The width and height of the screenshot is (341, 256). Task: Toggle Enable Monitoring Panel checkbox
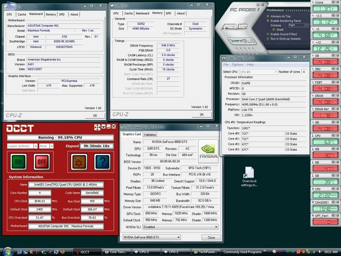click(x=268, y=21)
